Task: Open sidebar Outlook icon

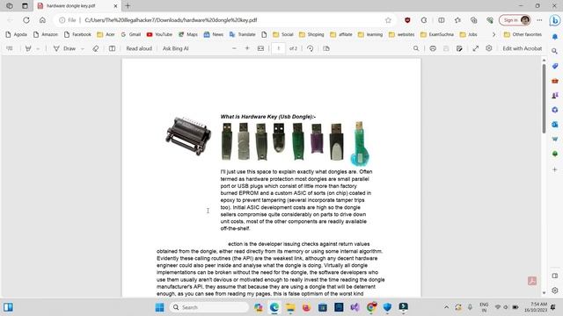Action: pyautogui.click(x=555, y=125)
